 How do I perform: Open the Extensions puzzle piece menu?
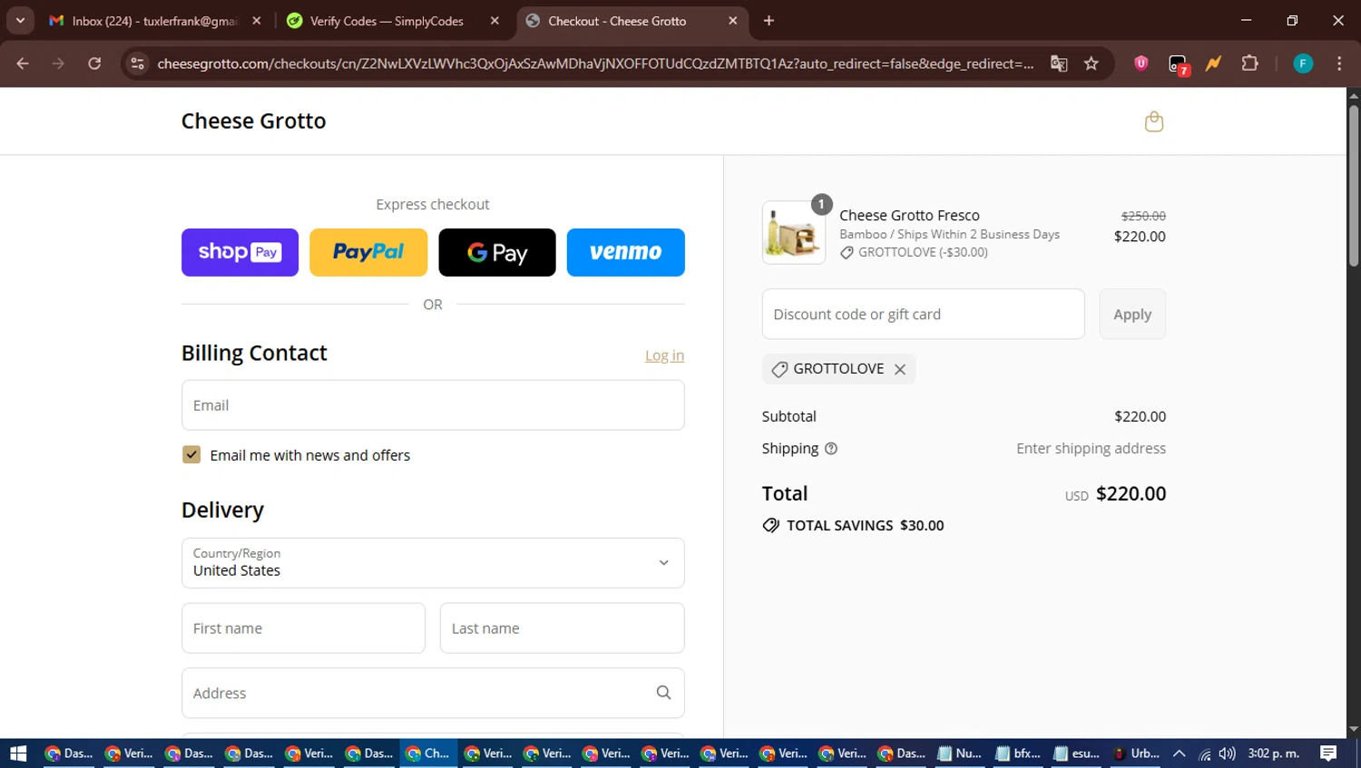(1249, 63)
